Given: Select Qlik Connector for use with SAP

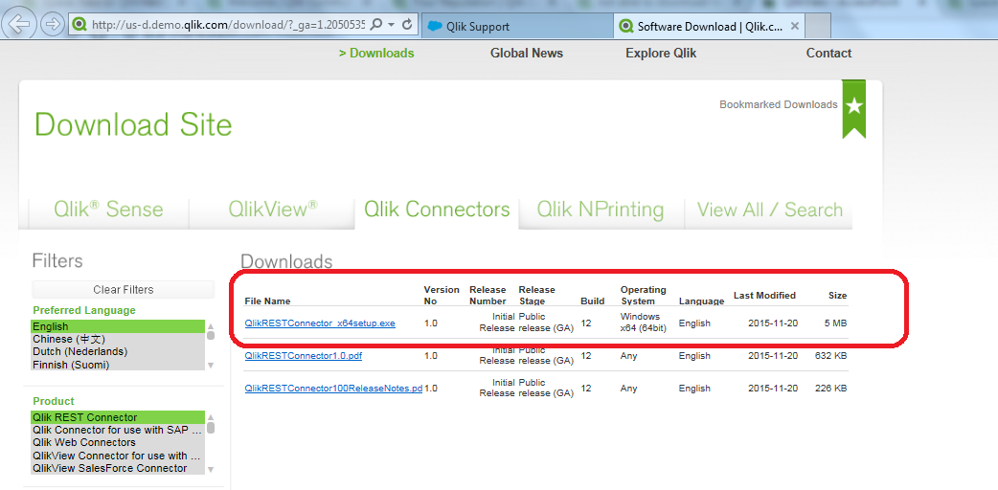Looking at the screenshot, I should click(x=119, y=430).
